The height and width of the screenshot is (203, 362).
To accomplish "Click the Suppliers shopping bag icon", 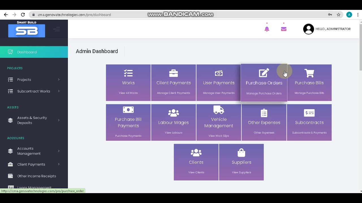I will pyautogui.click(x=241, y=153).
